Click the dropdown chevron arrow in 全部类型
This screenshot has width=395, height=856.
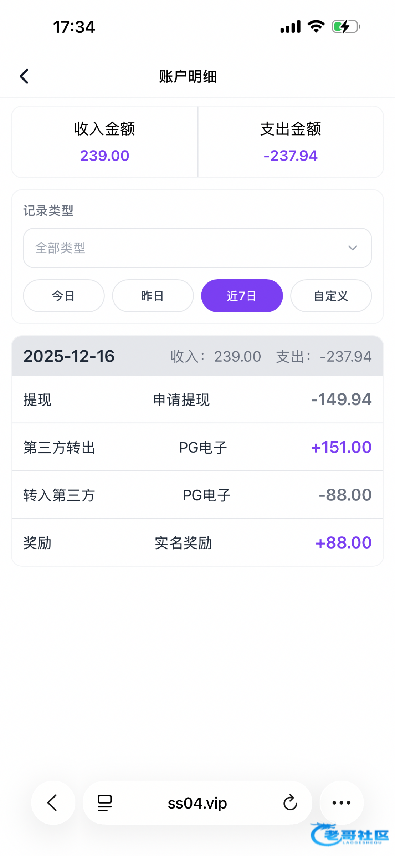tap(352, 248)
